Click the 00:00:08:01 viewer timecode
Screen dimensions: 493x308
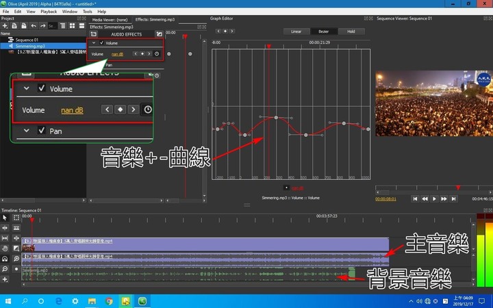385,199
